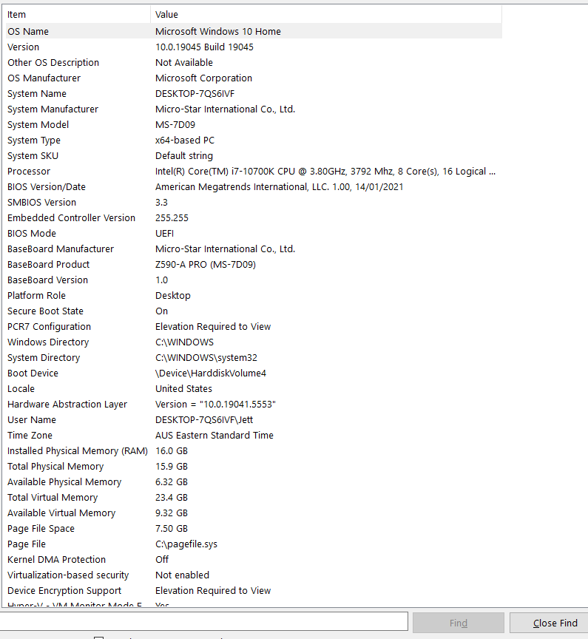Click the American Megatrends BIOS value

pos(279,186)
